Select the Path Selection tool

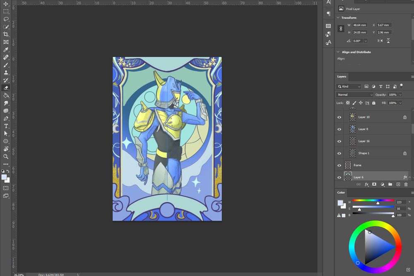coord(6,133)
